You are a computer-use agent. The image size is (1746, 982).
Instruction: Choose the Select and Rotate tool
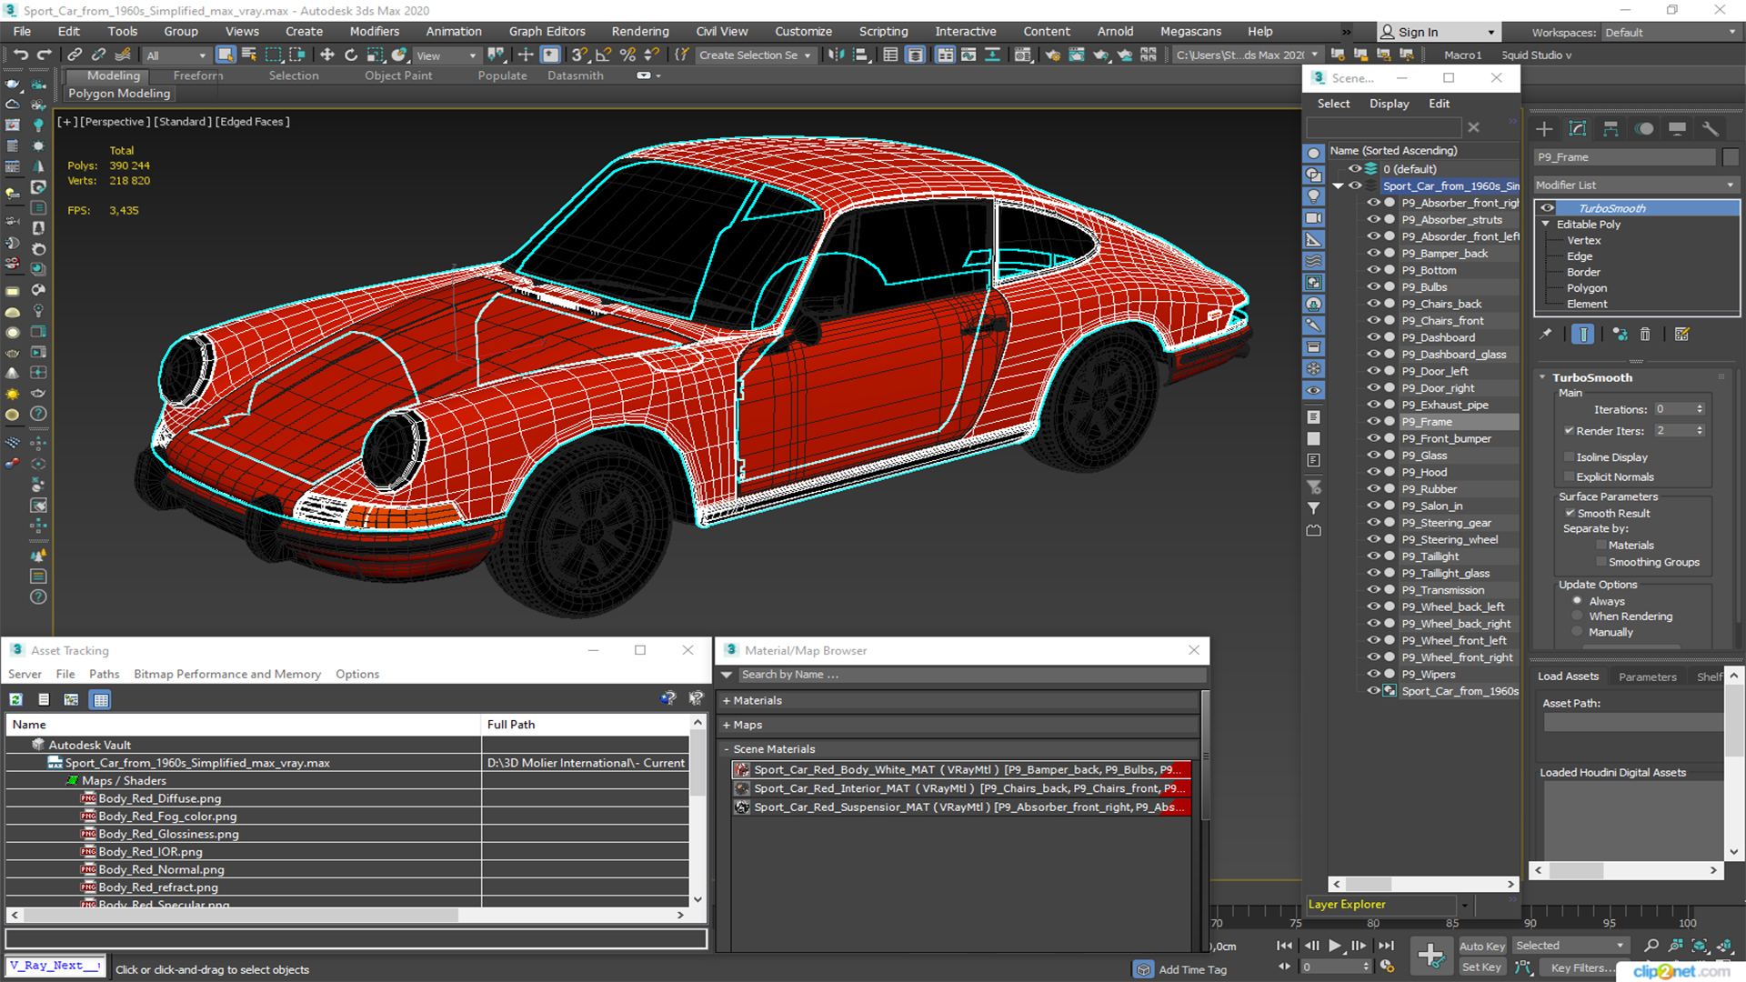click(x=351, y=55)
